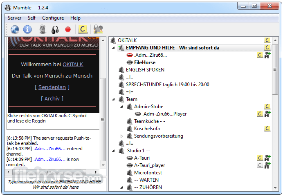This screenshot has height=196, width=283.
Task: Collapse the -- ZUHÖREN channel
Action: [x=121, y=187]
